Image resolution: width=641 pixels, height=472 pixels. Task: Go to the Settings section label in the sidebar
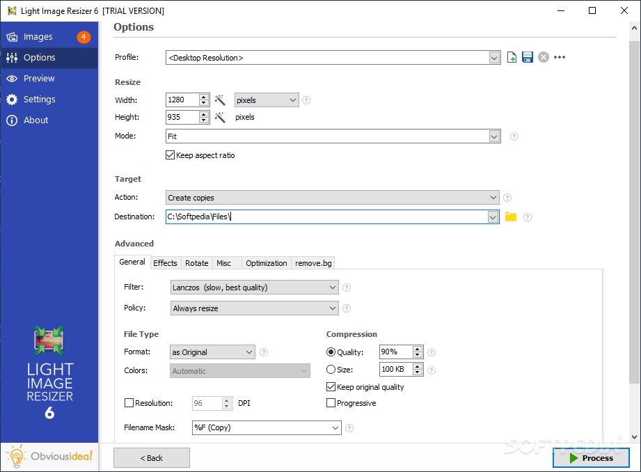[x=39, y=100]
